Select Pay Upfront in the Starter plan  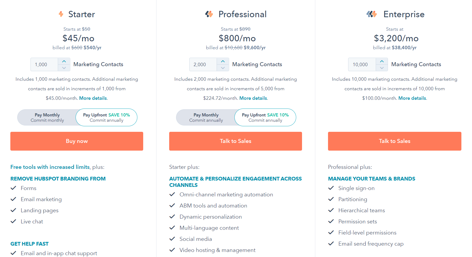click(x=106, y=118)
